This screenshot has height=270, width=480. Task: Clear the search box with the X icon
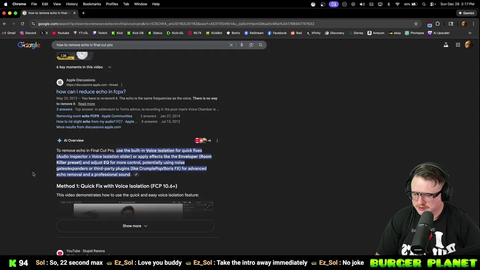click(231, 45)
